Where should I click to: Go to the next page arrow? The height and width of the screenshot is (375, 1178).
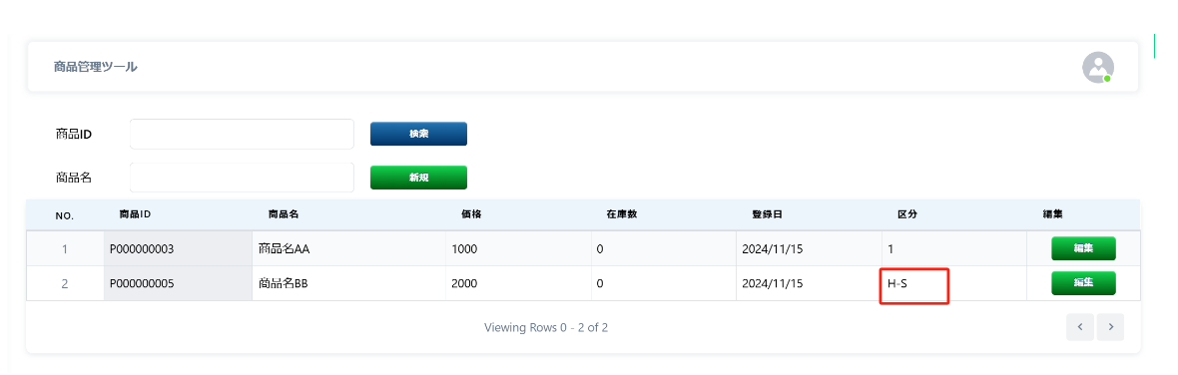1110,327
